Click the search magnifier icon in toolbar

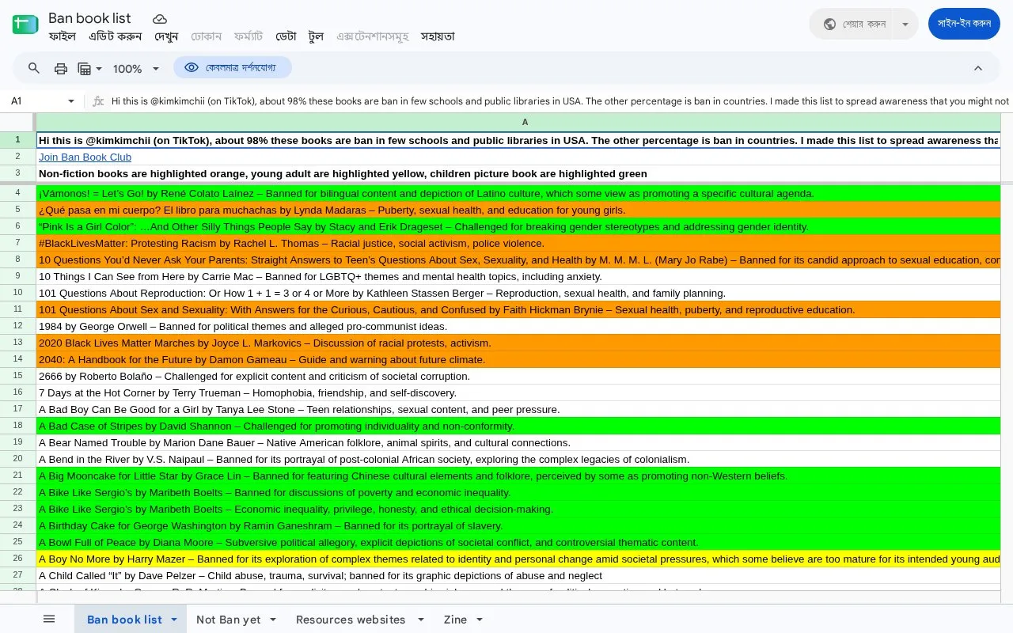pyautogui.click(x=34, y=68)
